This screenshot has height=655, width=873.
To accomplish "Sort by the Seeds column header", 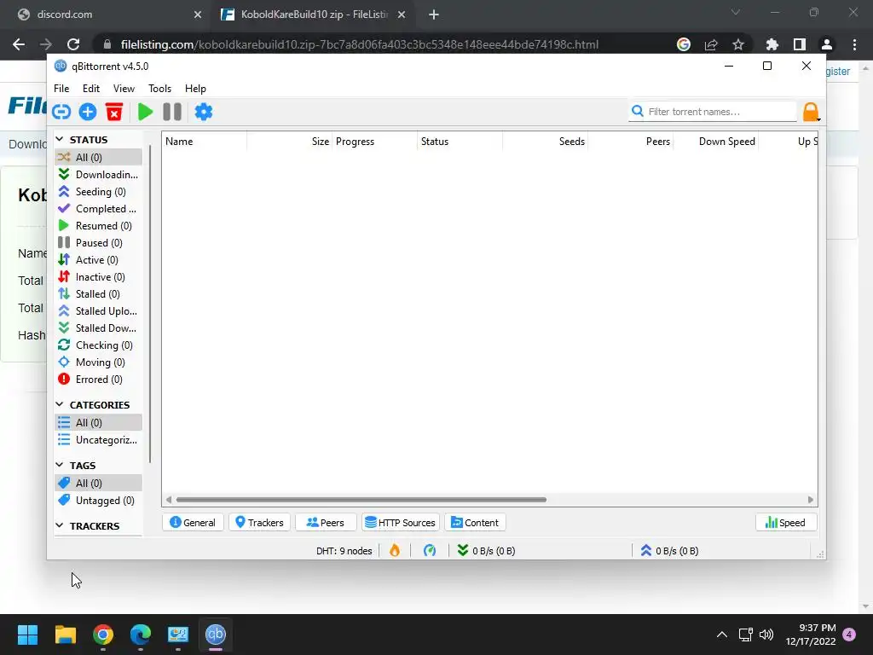I will click(x=545, y=142).
